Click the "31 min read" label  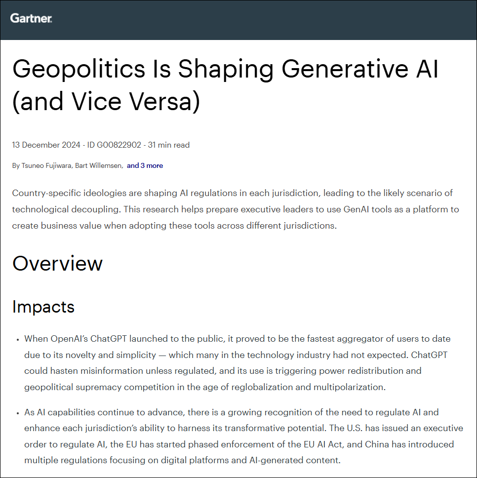(x=168, y=145)
